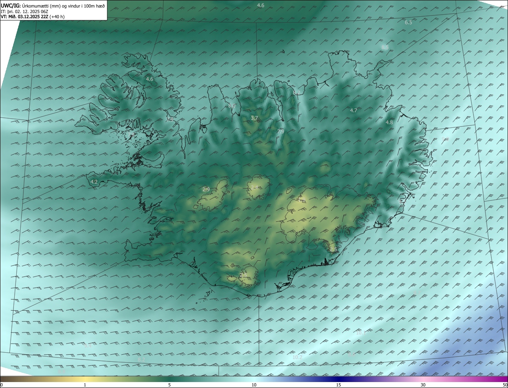This screenshot has width=508, height=388.
Task: Click the 7.9 value label
Action: coord(280,131)
